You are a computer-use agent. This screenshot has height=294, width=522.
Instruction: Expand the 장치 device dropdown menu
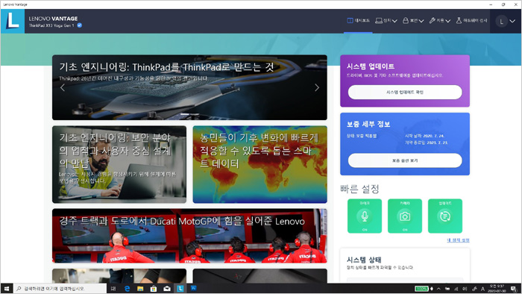coord(386,21)
